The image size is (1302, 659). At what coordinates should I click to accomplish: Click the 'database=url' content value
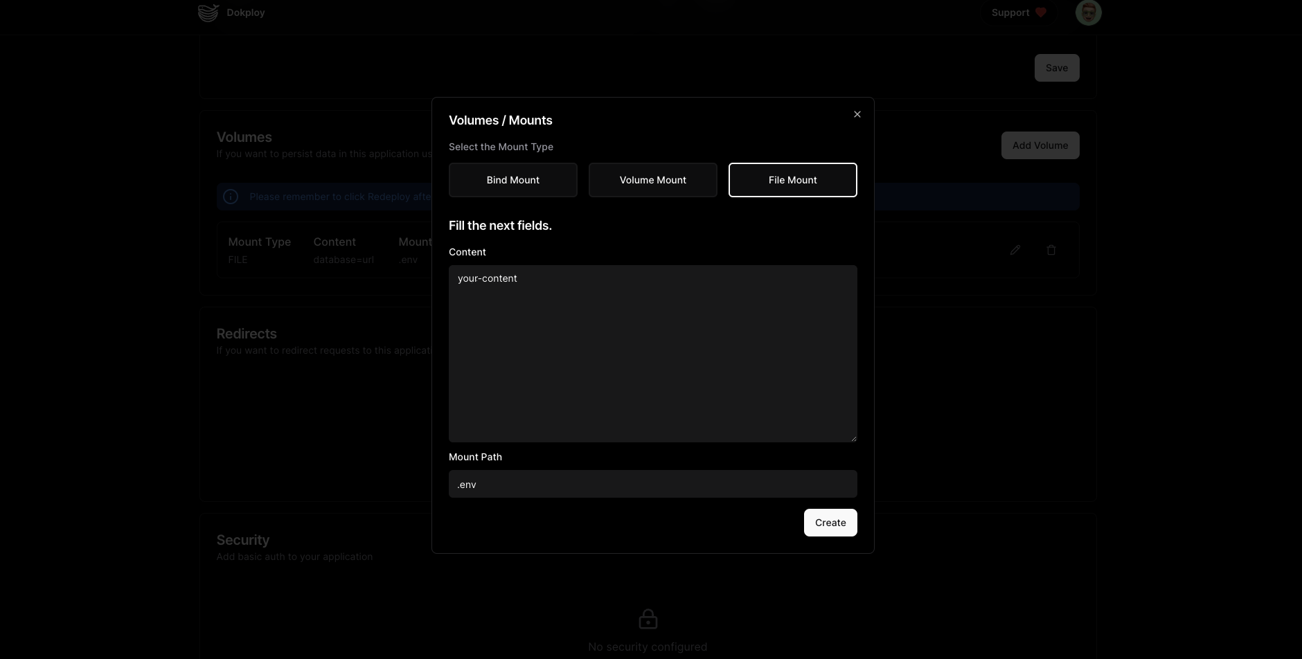click(x=344, y=260)
